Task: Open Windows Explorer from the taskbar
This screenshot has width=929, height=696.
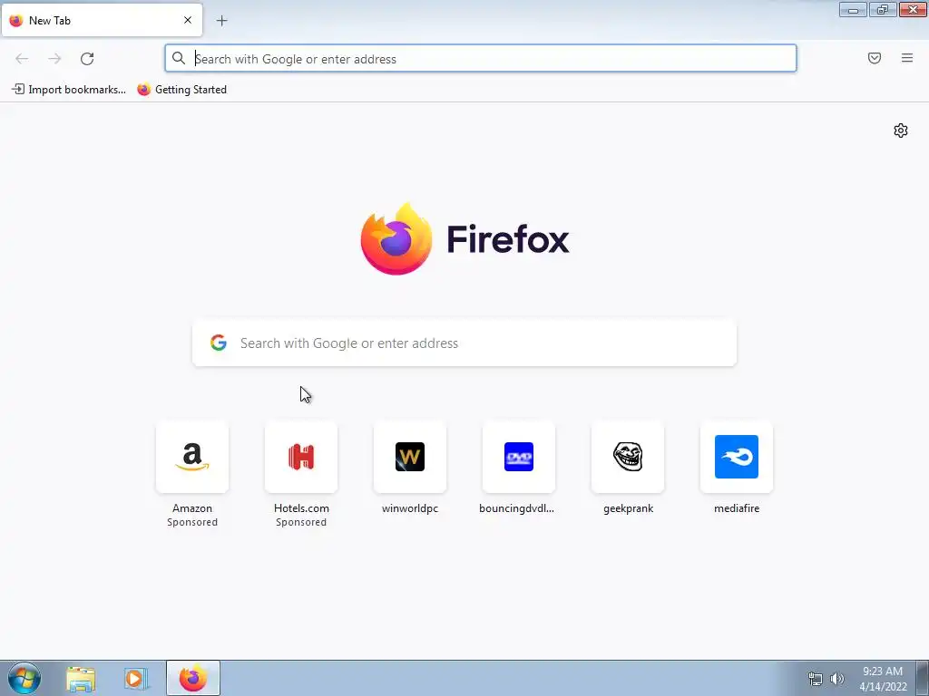Action: click(x=81, y=679)
